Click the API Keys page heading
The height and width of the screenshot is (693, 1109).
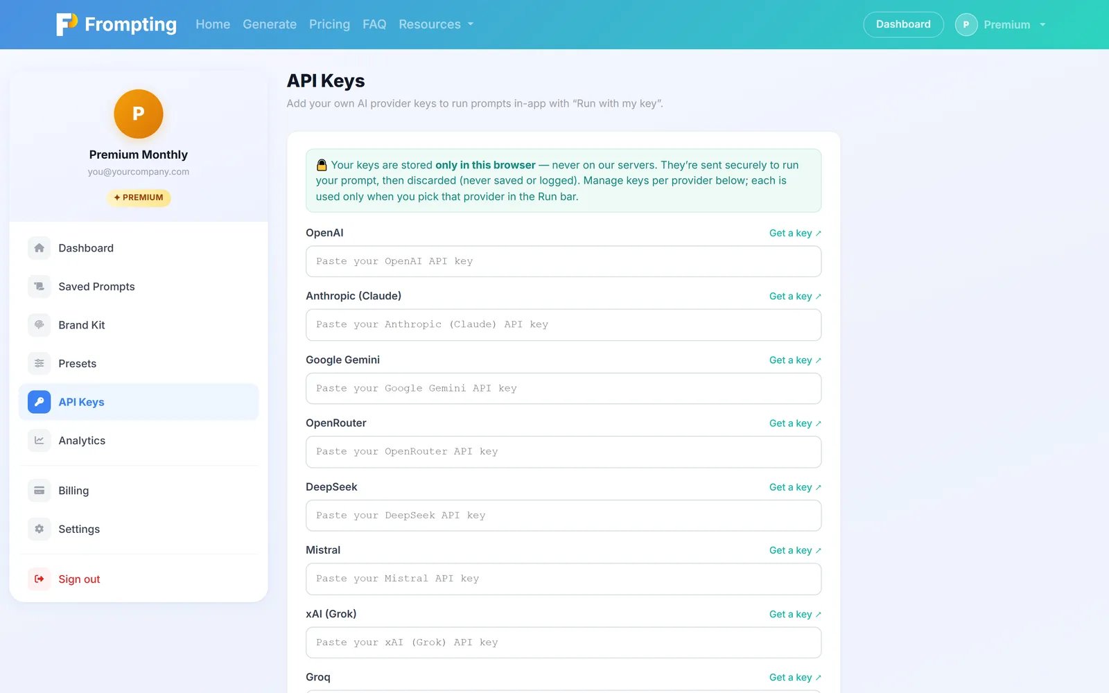click(326, 80)
